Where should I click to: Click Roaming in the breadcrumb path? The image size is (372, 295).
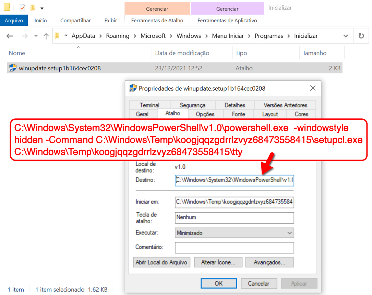click(x=118, y=36)
